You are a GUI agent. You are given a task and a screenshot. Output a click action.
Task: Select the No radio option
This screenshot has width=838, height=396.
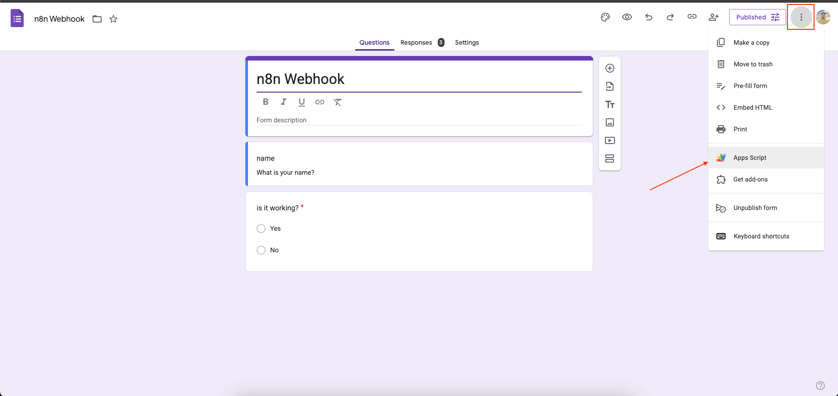point(261,250)
